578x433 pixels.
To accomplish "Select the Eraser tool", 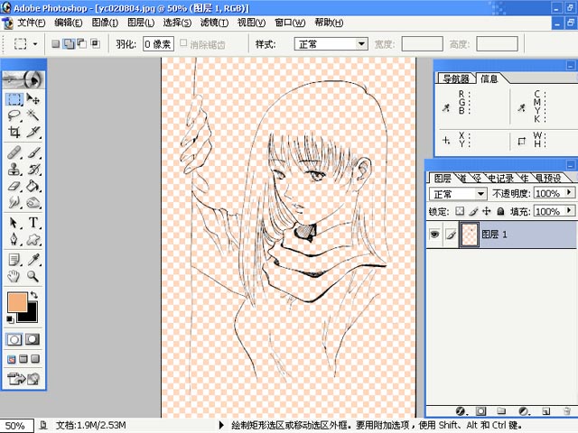I will [x=14, y=187].
